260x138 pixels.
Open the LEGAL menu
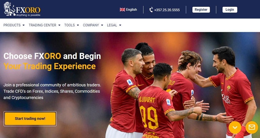[x=112, y=25]
